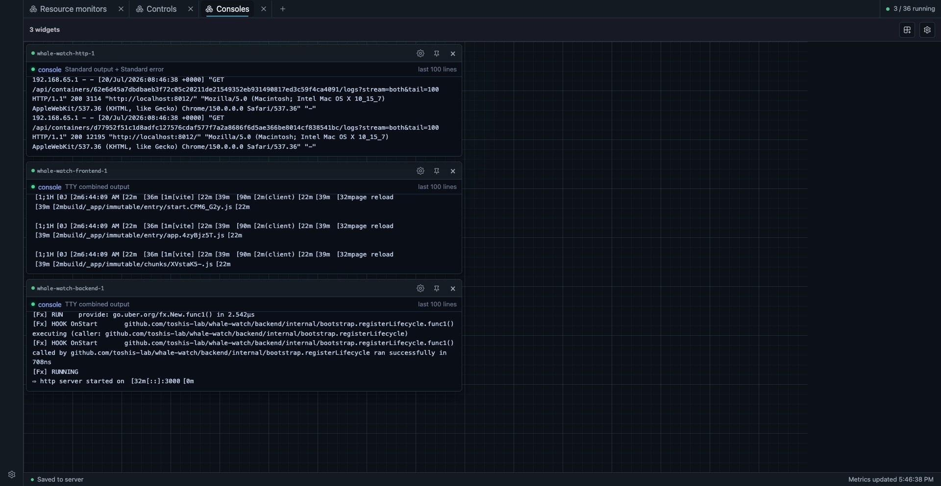Open dashboard settings gear at top right
Screen dimensions: 941x486
point(927,30)
